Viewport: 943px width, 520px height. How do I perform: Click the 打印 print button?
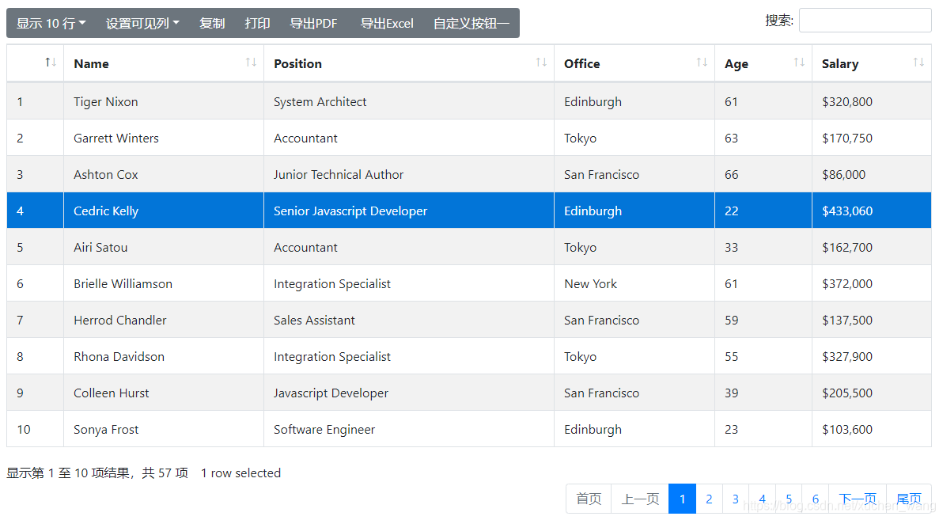tap(257, 23)
